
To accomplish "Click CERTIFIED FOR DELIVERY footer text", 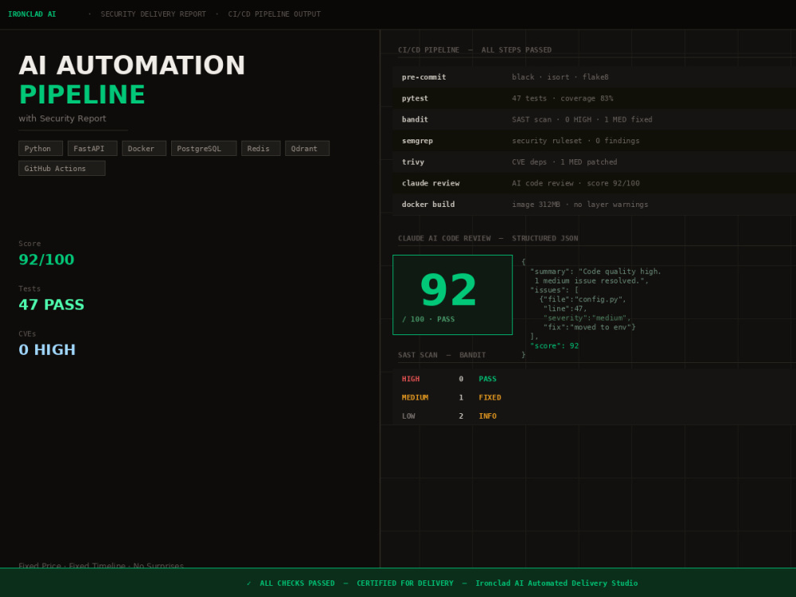I will pos(404,583).
